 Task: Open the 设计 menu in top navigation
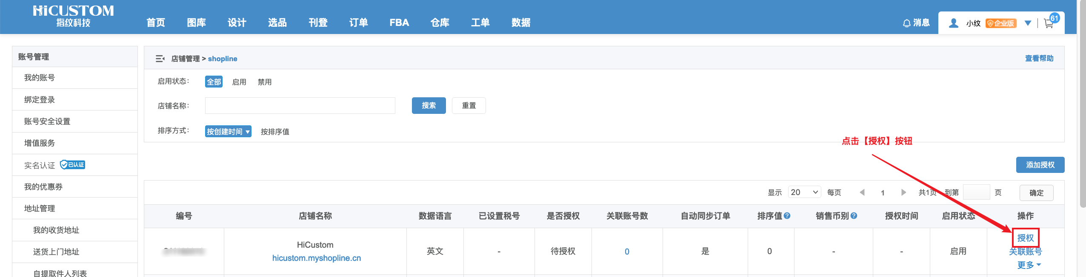coord(237,23)
